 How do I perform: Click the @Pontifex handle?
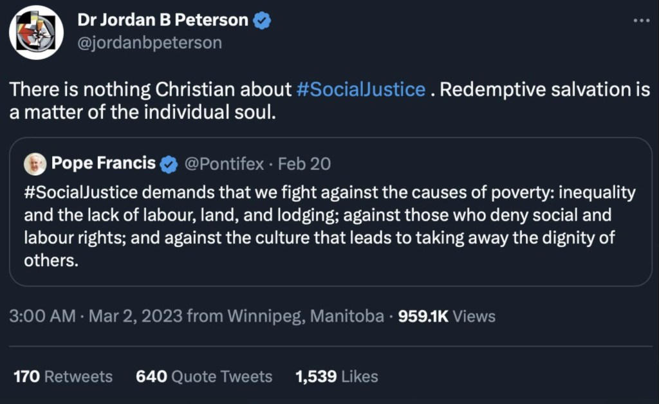coord(224,164)
